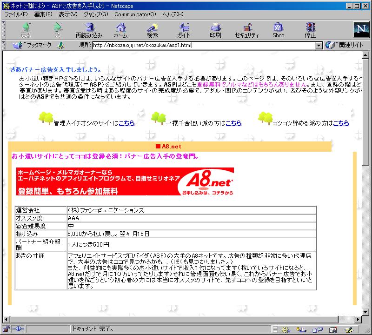Follow the こちら link after コツコツ貯める派の方は
Viewport: 372px width, 335px height.
[x=341, y=123]
